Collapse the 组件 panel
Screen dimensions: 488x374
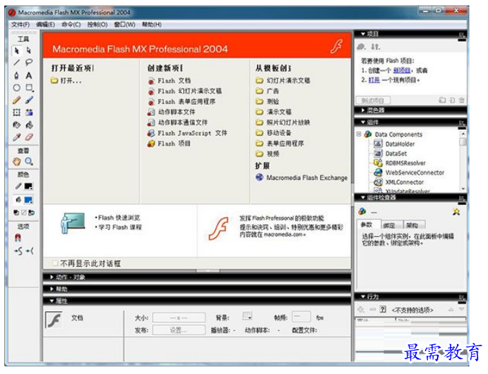coord(363,122)
